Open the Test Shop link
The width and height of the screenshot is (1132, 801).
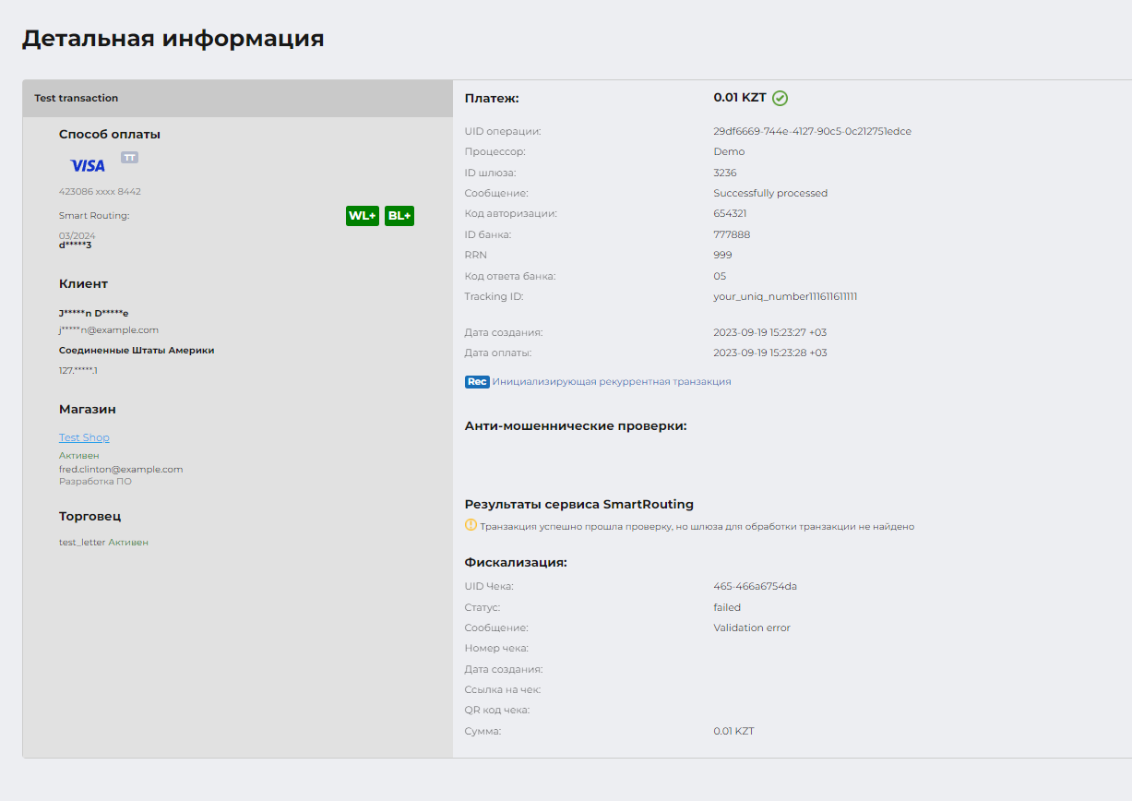(84, 437)
